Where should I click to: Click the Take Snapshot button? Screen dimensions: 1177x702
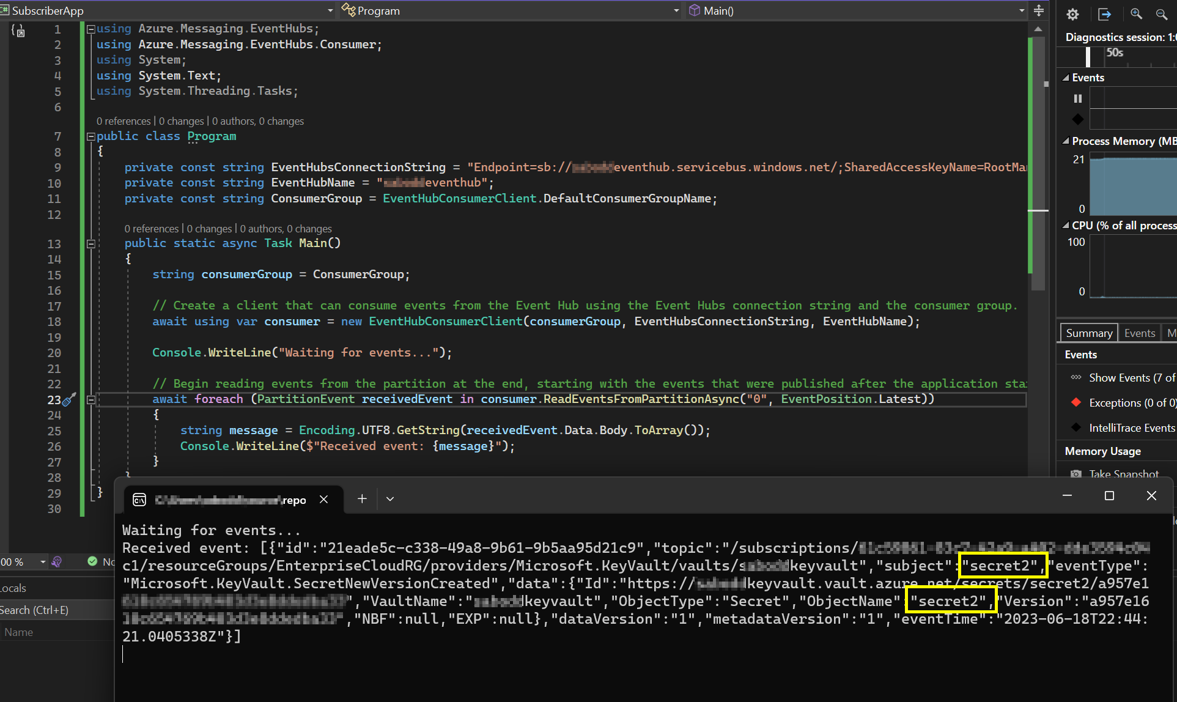point(1124,474)
